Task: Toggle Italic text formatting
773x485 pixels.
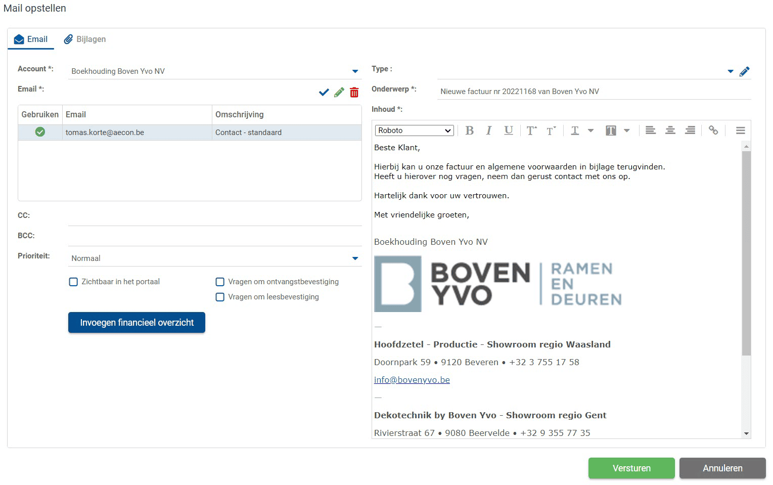Action: tap(488, 130)
